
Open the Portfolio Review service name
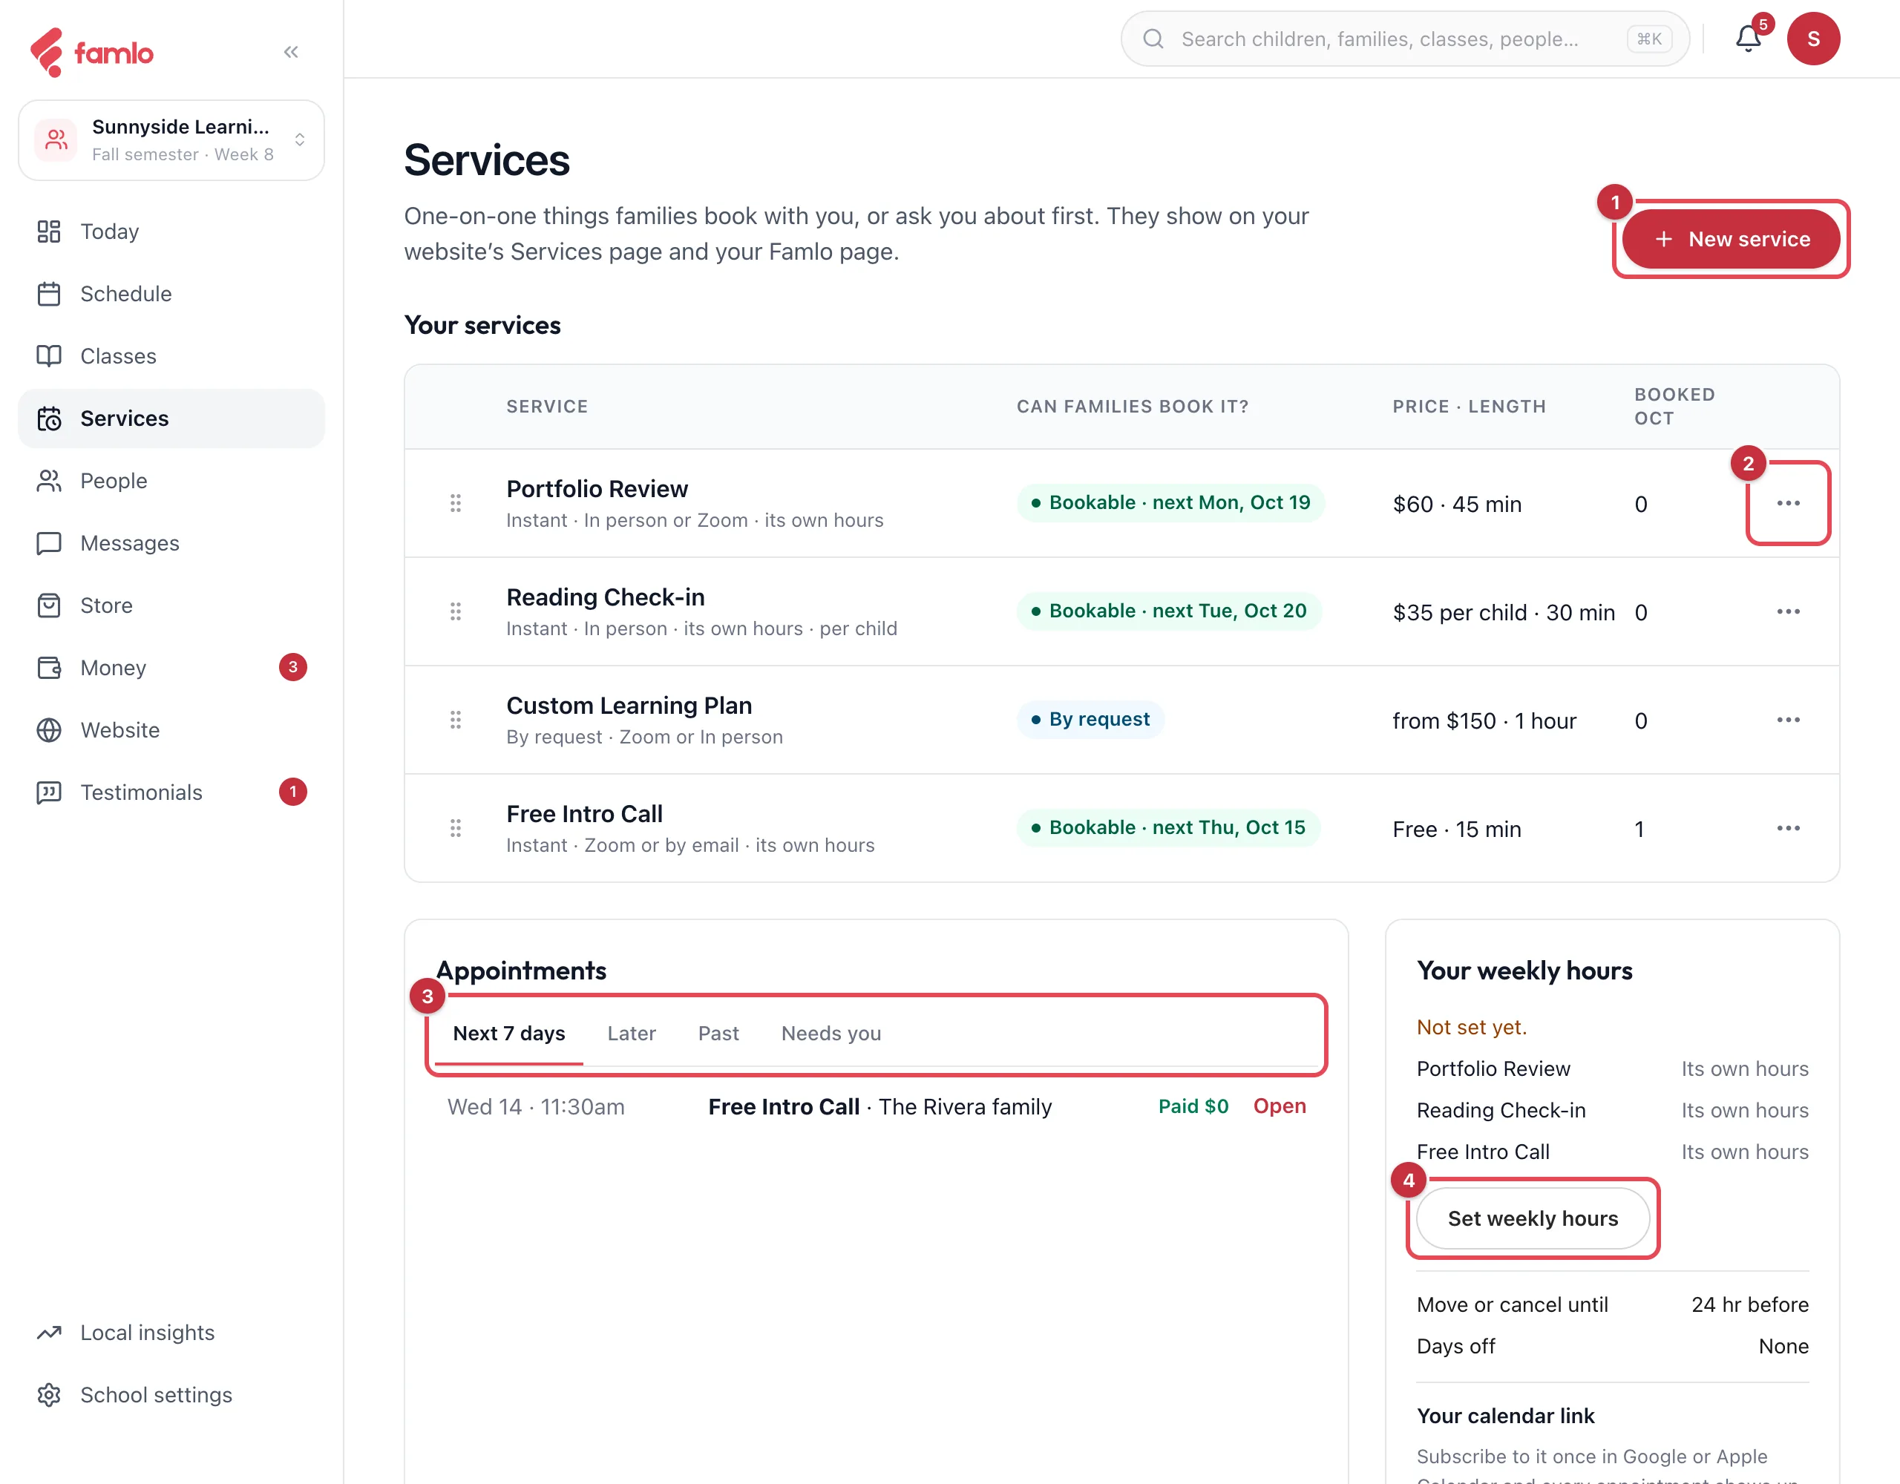coord(597,489)
